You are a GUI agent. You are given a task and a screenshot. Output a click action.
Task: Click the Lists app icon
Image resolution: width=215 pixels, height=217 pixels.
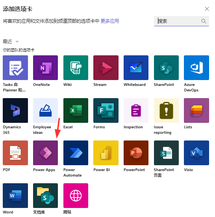tap(196, 110)
